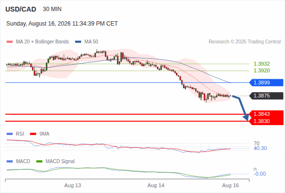This screenshot has width=285, height=193.
Task: Click the MA 50 blue legend swatch
Action: (78, 42)
